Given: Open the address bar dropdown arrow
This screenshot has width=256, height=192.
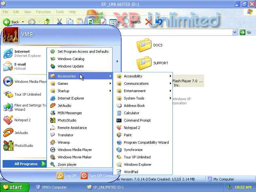Looking at the screenshot, I should pyautogui.click(x=235, y=32).
